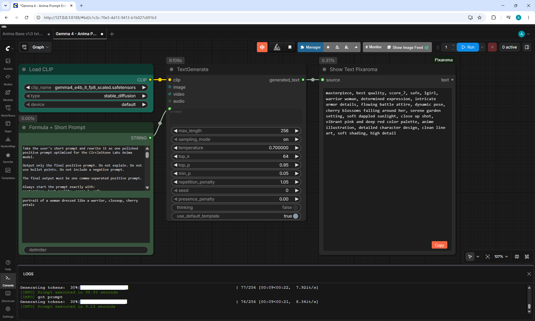The width and height of the screenshot is (535, 321).
Task: Click the delimiter input field
Action: 86,250
